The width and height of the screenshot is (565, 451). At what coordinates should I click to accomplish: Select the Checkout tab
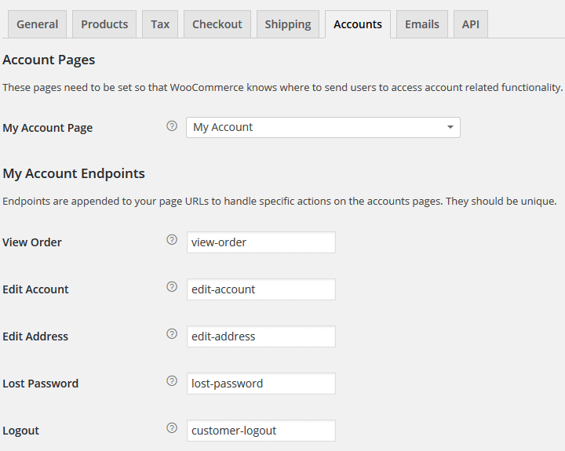click(x=217, y=24)
